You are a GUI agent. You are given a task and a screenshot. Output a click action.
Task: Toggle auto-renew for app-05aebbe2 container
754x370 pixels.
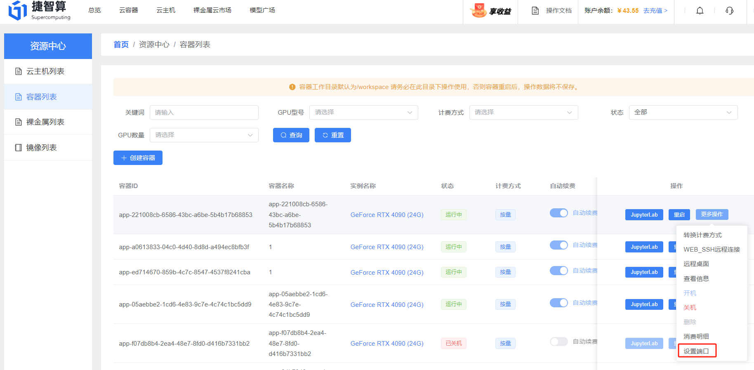tap(559, 303)
